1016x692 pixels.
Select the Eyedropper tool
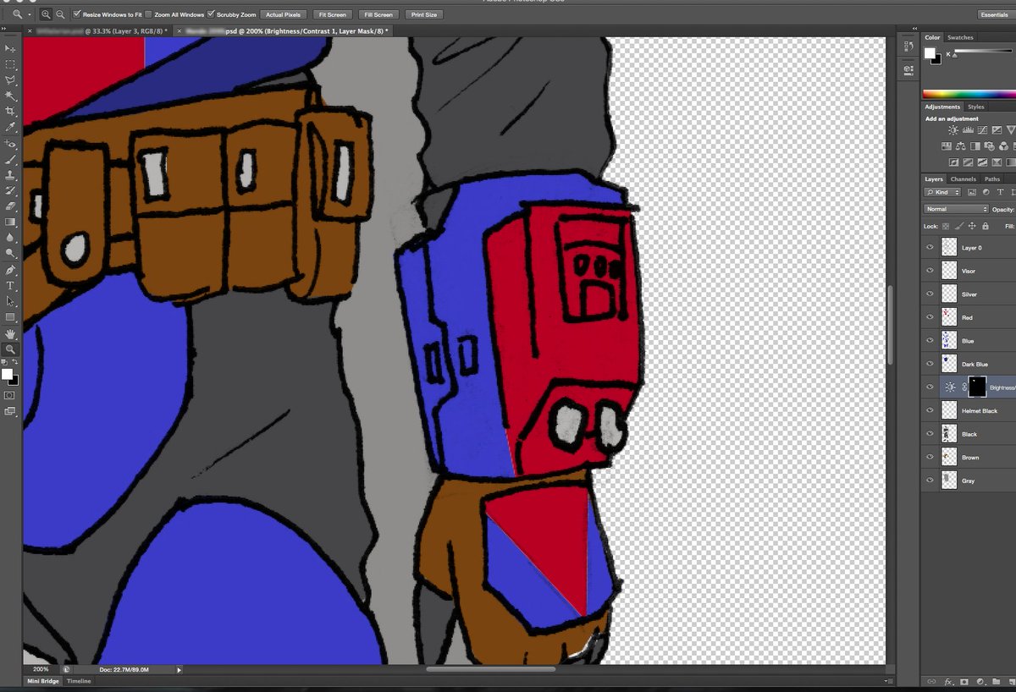(10, 127)
